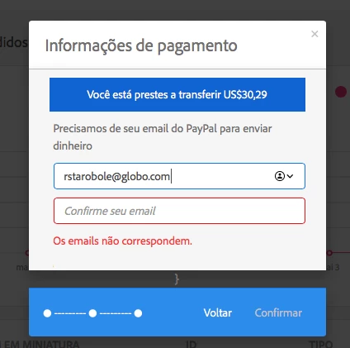
Task: Click the curly brace below the dialog
Action: (x=177, y=279)
